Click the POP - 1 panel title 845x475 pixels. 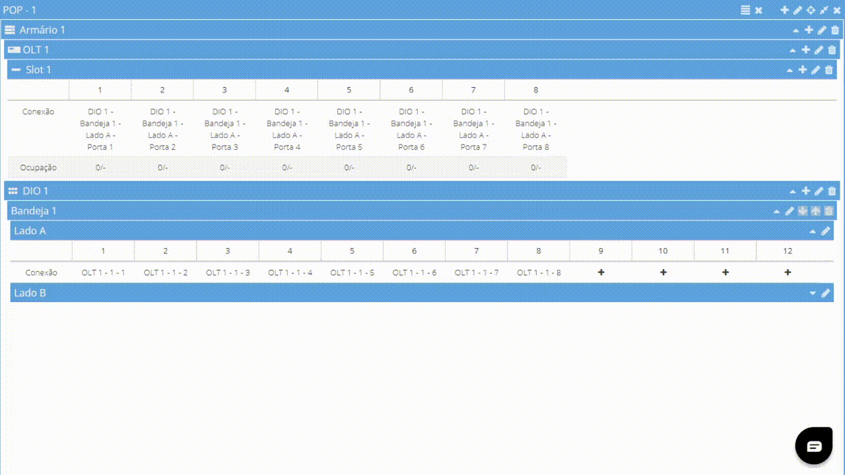point(20,10)
